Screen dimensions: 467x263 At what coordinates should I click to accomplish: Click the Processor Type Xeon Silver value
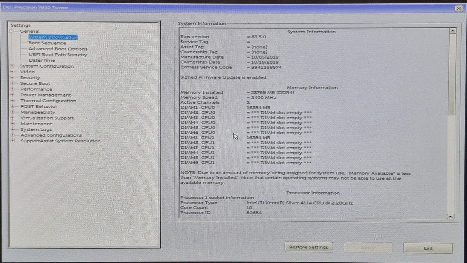pos(300,203)
